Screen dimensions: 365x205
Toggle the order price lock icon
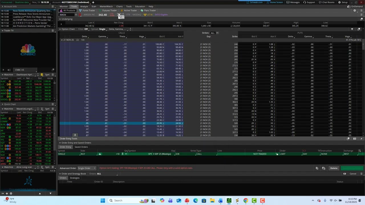(x=277, y=154)
